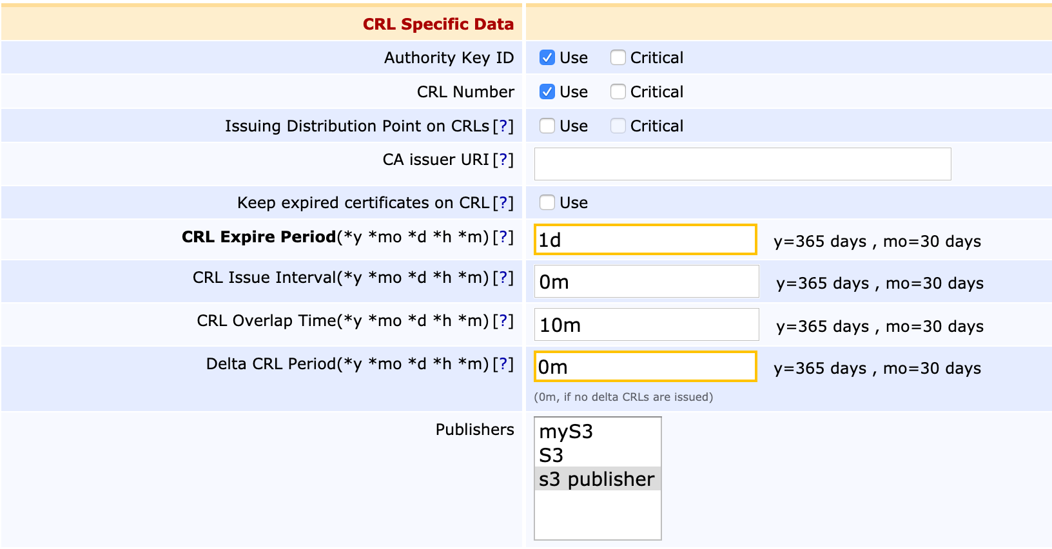Viewport: 1052px width, 549px height.
Task: Open help for CRL Issue Interval
Action: (503, 278)
